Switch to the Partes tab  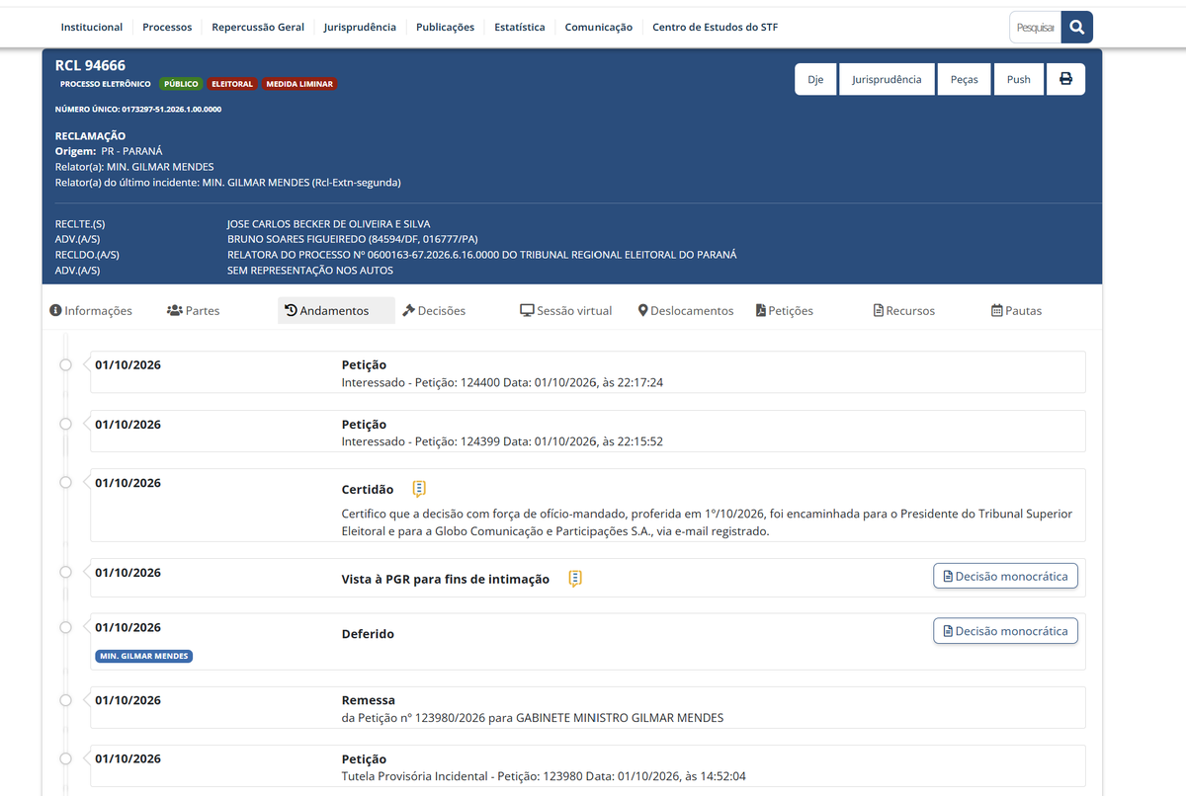[x=194, y=310]
